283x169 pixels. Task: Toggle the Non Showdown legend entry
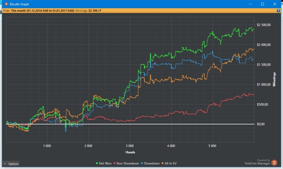coord(126,163)
